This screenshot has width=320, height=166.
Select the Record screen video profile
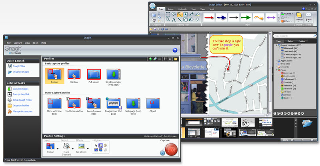tap(94, 106)
